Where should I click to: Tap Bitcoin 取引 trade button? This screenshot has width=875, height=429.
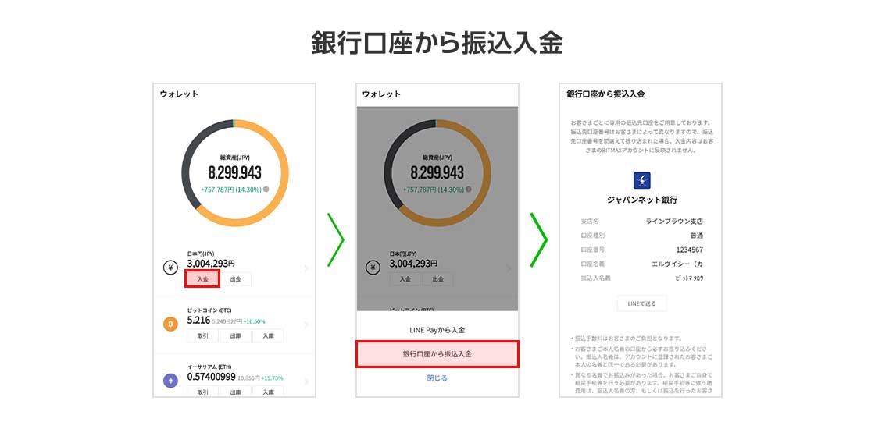203,335
